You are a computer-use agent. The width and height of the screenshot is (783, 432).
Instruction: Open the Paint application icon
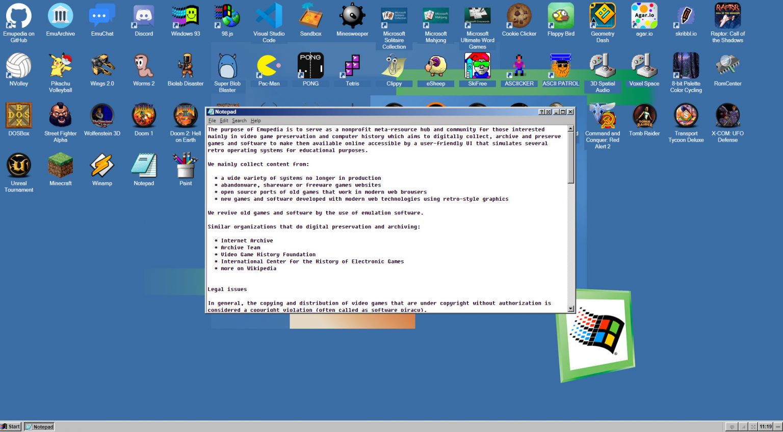185,166
